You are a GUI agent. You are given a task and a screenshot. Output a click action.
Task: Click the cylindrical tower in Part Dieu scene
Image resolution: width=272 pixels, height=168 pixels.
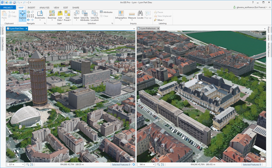coord(38,79)
